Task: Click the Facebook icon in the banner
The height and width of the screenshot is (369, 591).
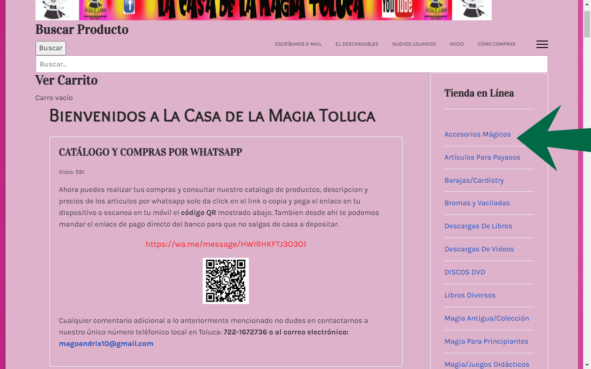Action: click(x=129, y=8)
